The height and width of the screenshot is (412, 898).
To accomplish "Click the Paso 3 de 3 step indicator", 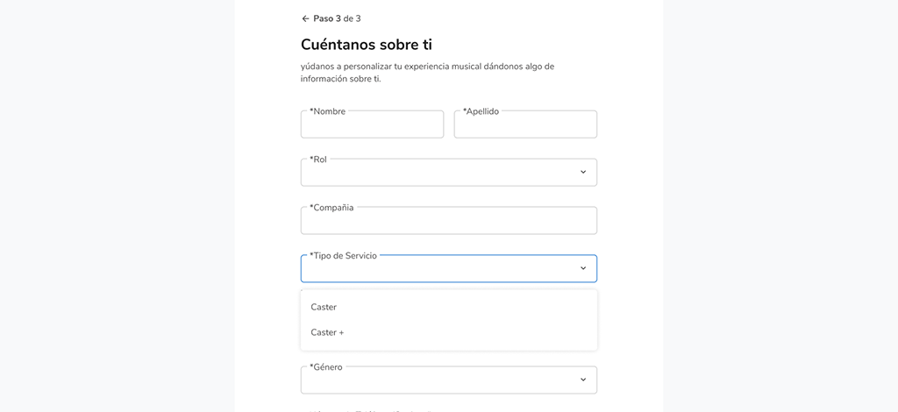I will [x=337, y=18].
